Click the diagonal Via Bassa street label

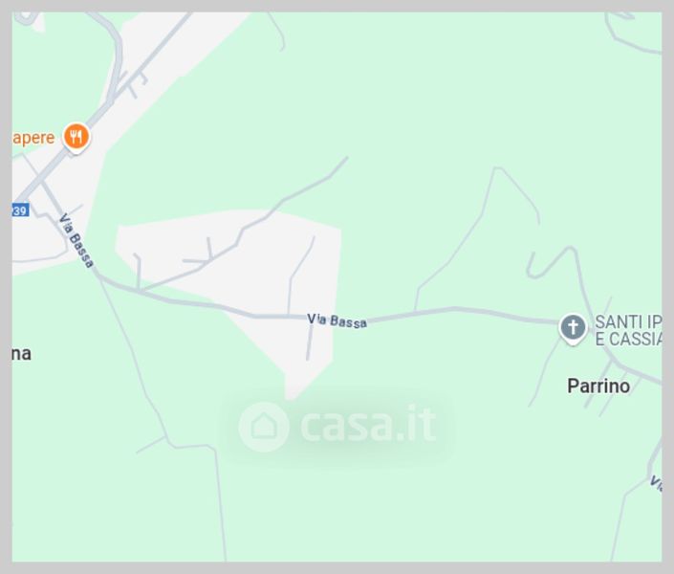pos(76,240)
